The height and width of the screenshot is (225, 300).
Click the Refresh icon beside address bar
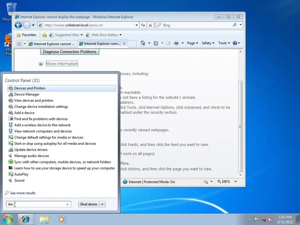(143, 25)
